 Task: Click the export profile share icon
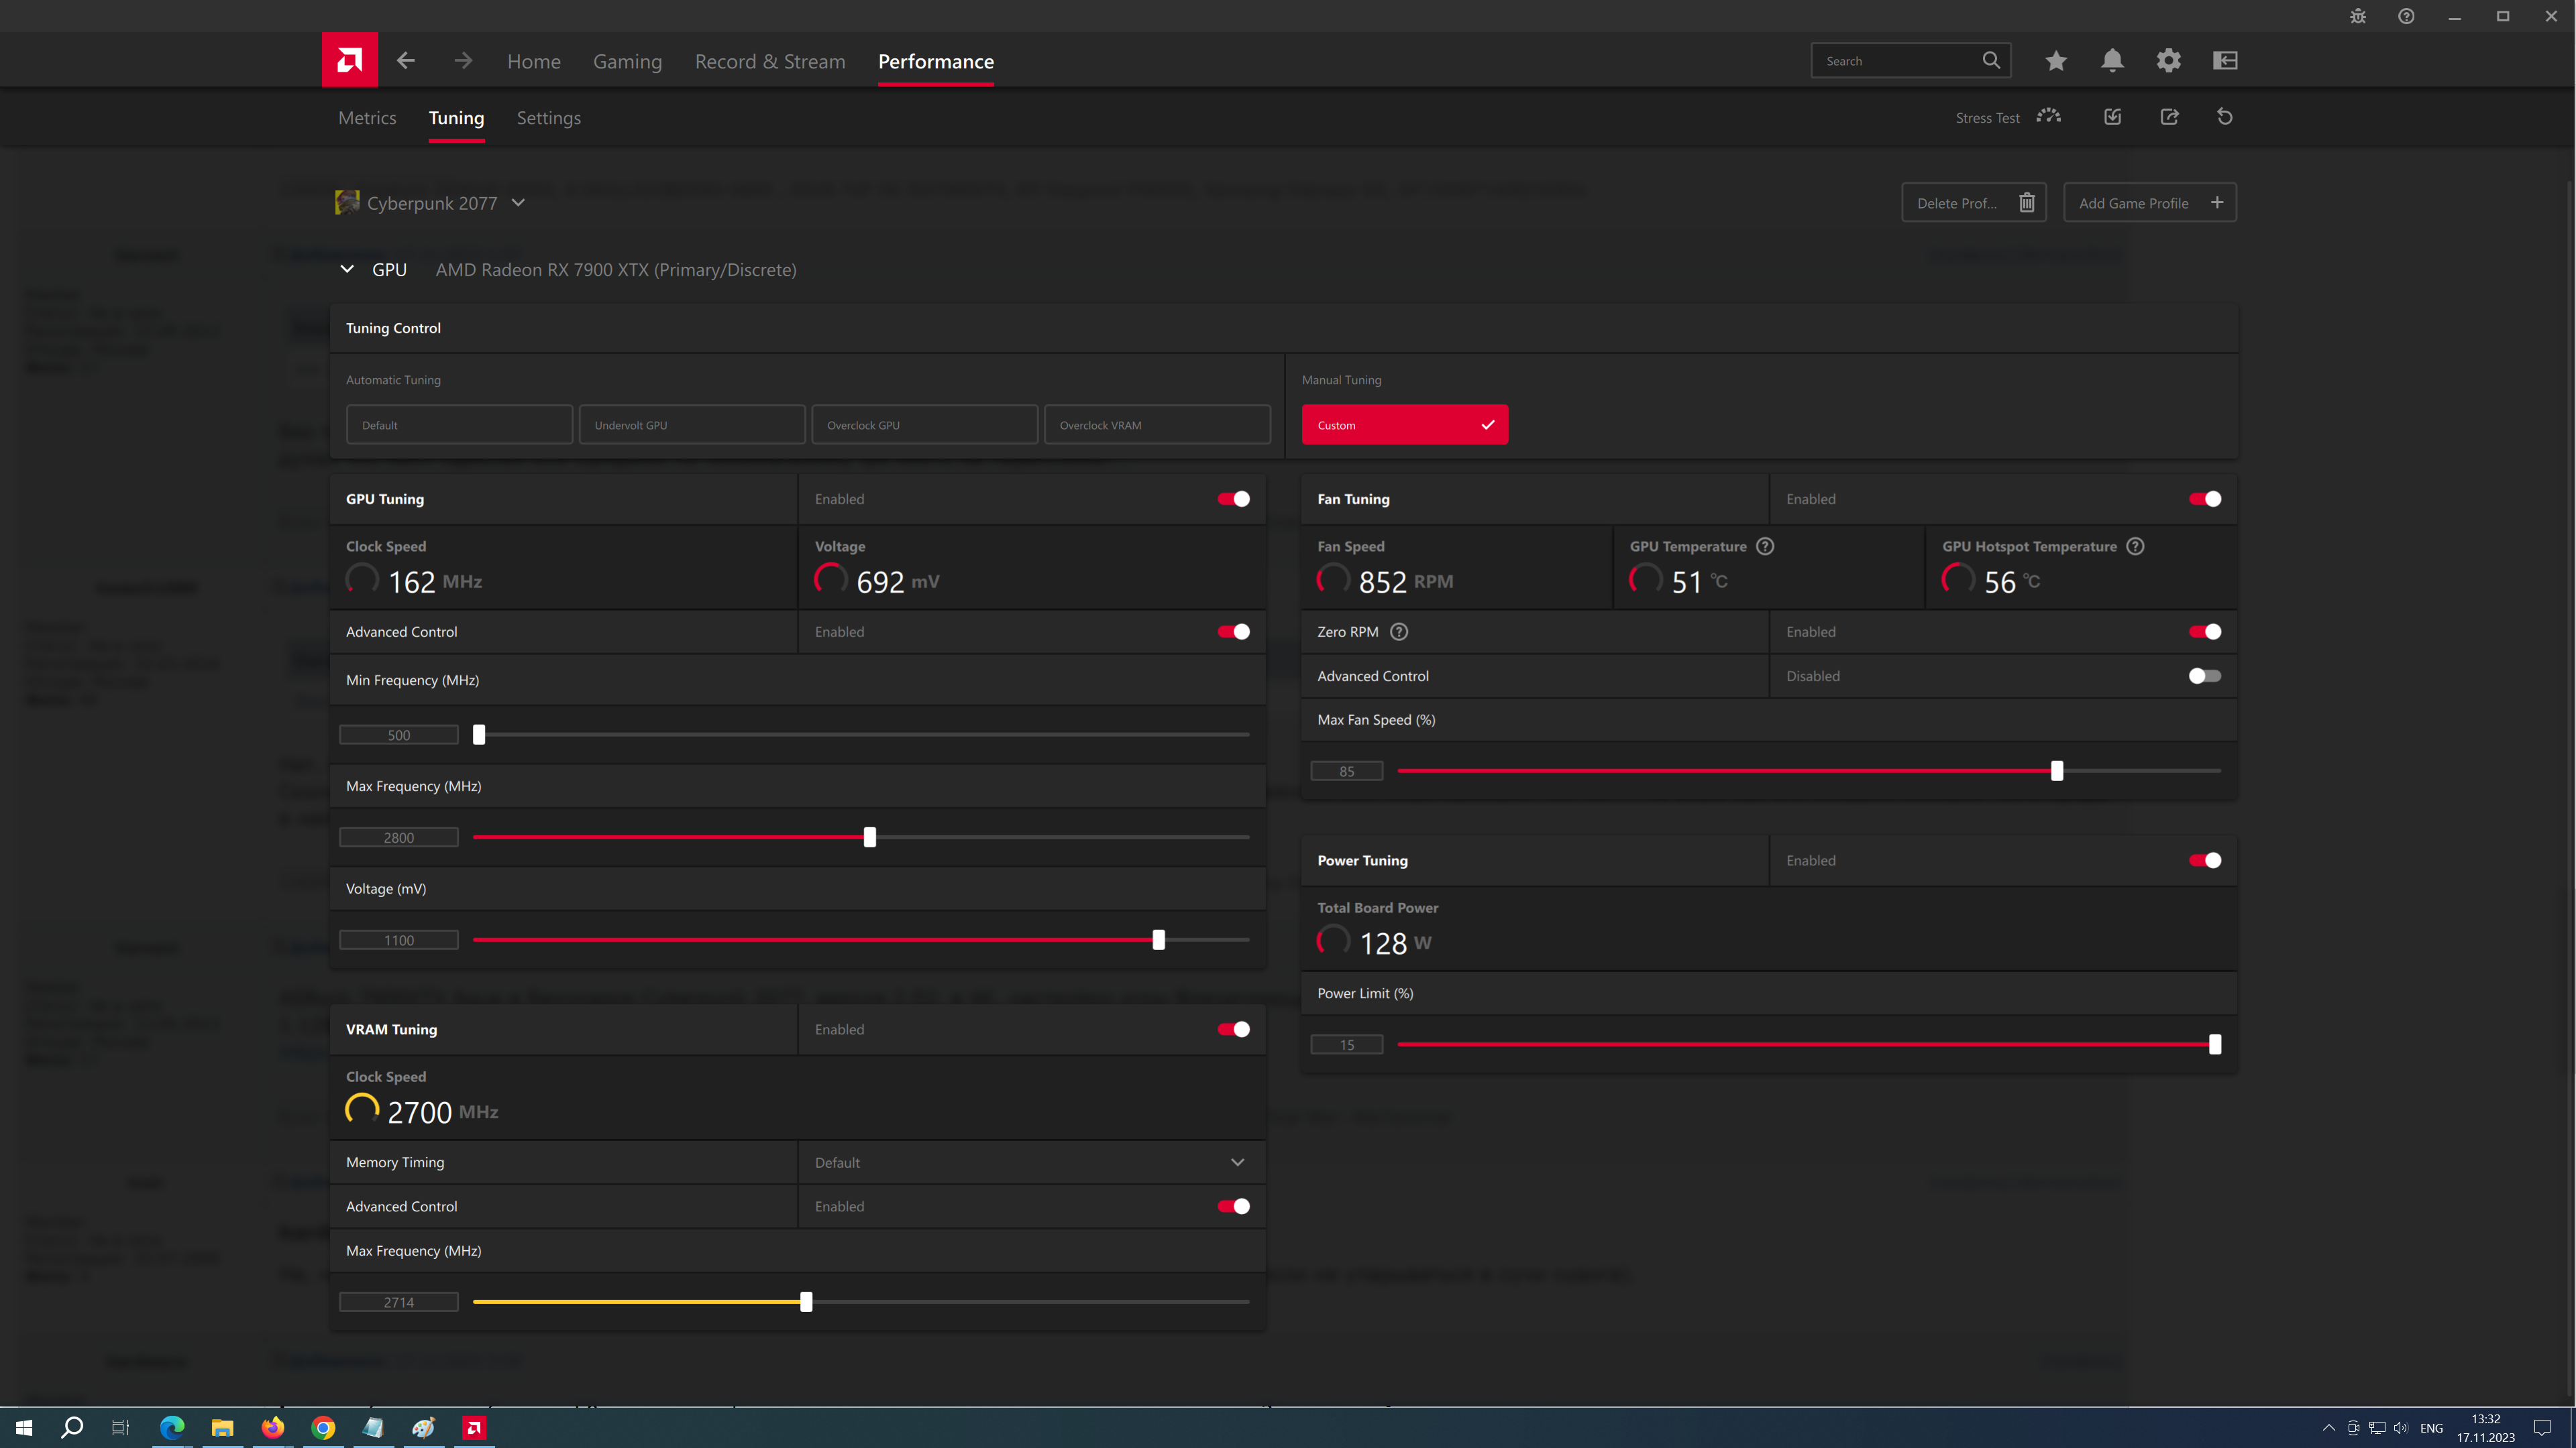click(2169, 117)
